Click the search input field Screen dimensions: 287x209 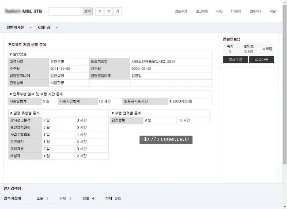tap(66, 11)
